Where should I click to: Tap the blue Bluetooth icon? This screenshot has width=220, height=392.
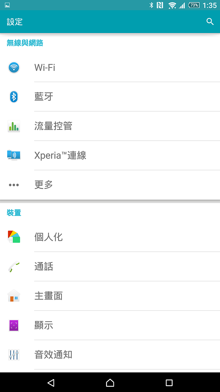point(14,97)
